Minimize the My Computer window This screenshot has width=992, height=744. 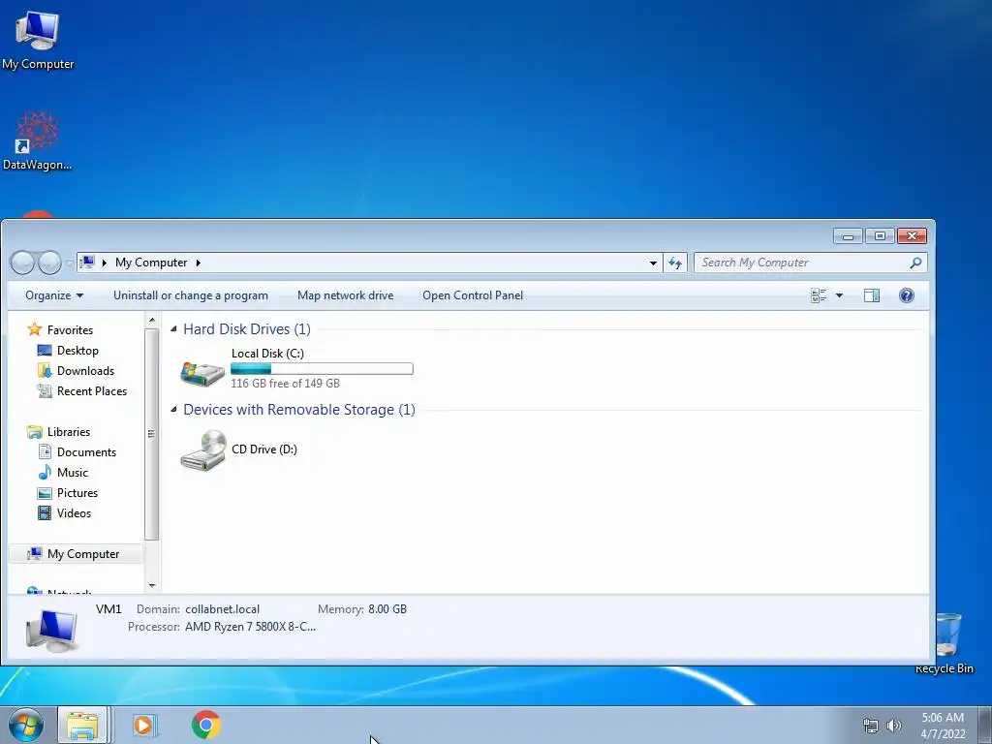coord(849,236)
